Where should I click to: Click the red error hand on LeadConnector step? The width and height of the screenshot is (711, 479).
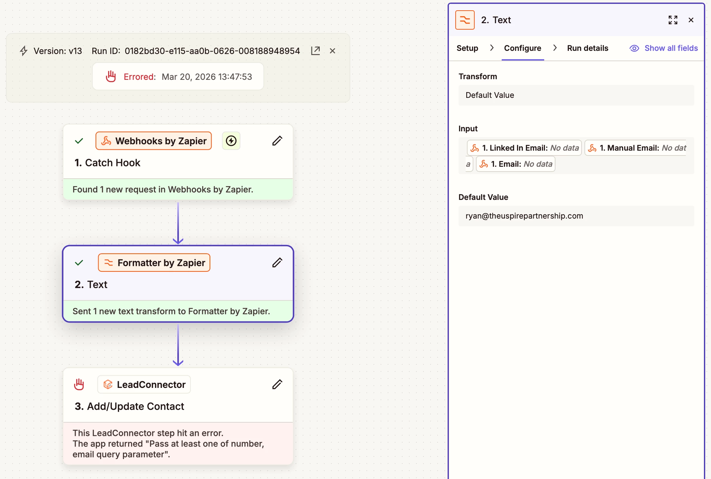[x=79, y=384]
